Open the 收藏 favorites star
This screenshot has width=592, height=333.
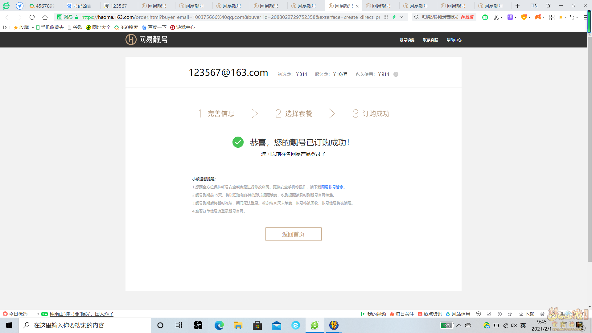(21, 27)
